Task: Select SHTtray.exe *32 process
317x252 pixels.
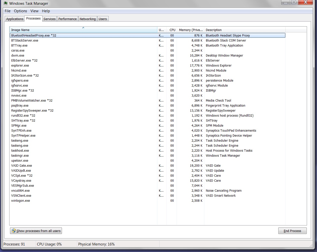Action: [x=147, y=121]
